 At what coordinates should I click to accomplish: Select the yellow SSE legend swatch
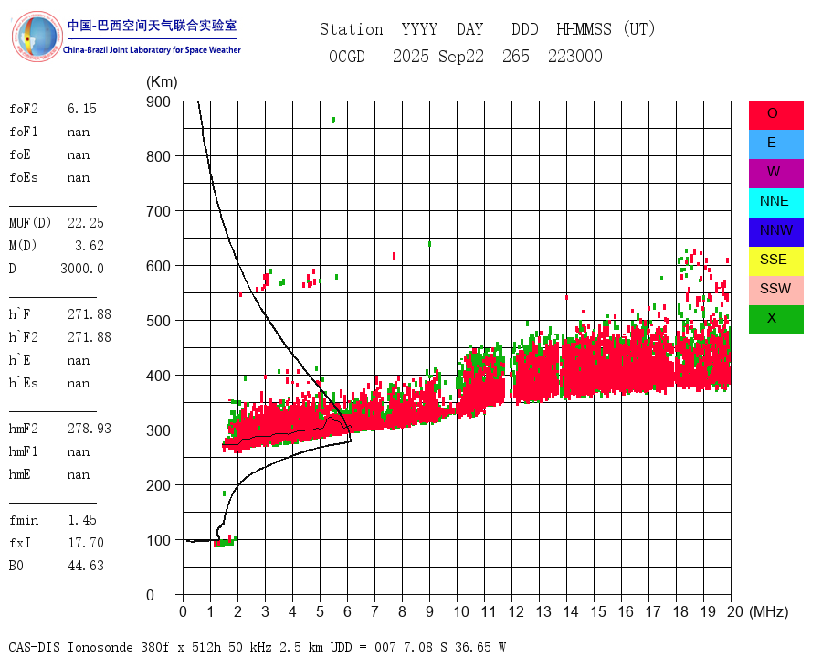775,261
